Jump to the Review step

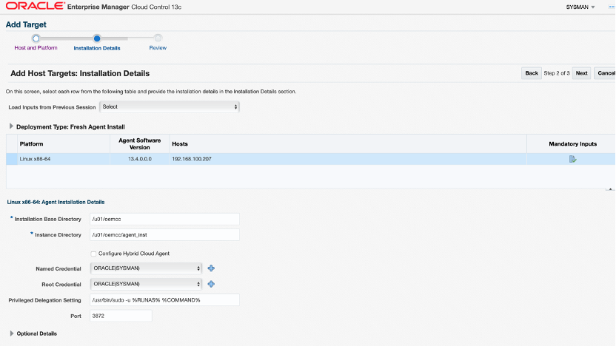pos(158,47)
